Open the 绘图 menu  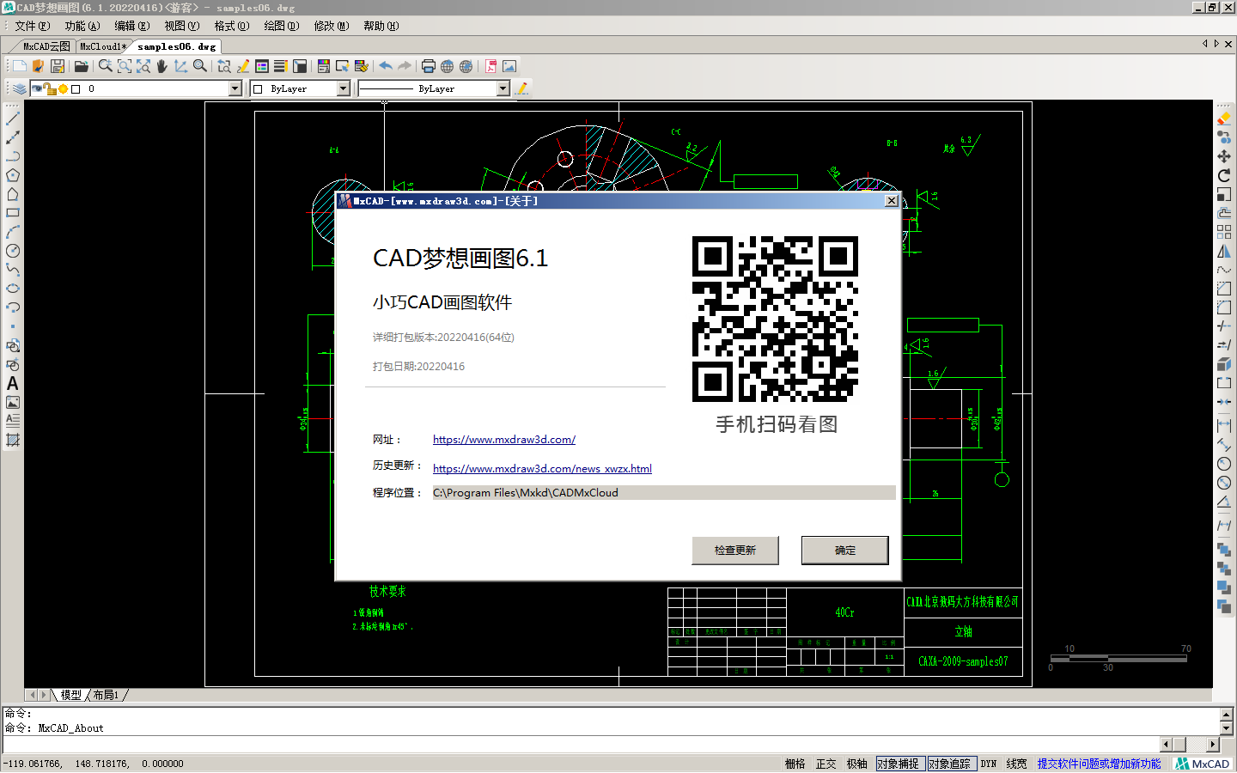[x=281, y=26]
